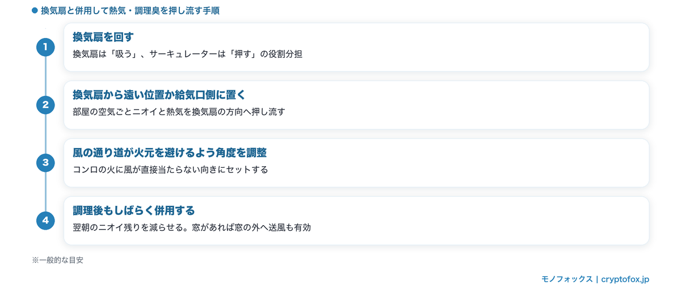Click the 換気扇と併用して section title
This screenshot has height=296, width=681.
click(x=131, y=10)
